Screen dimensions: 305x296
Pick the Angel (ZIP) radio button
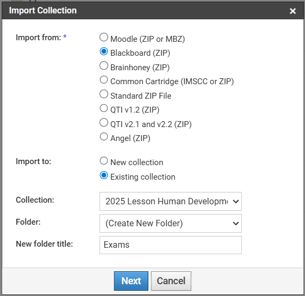[x=104, y=137]
